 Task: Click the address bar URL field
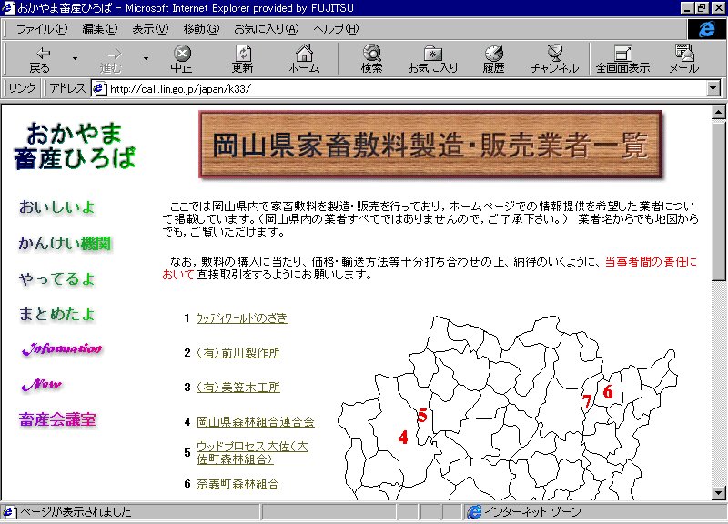pyautogui.click(x=400, y=88)
